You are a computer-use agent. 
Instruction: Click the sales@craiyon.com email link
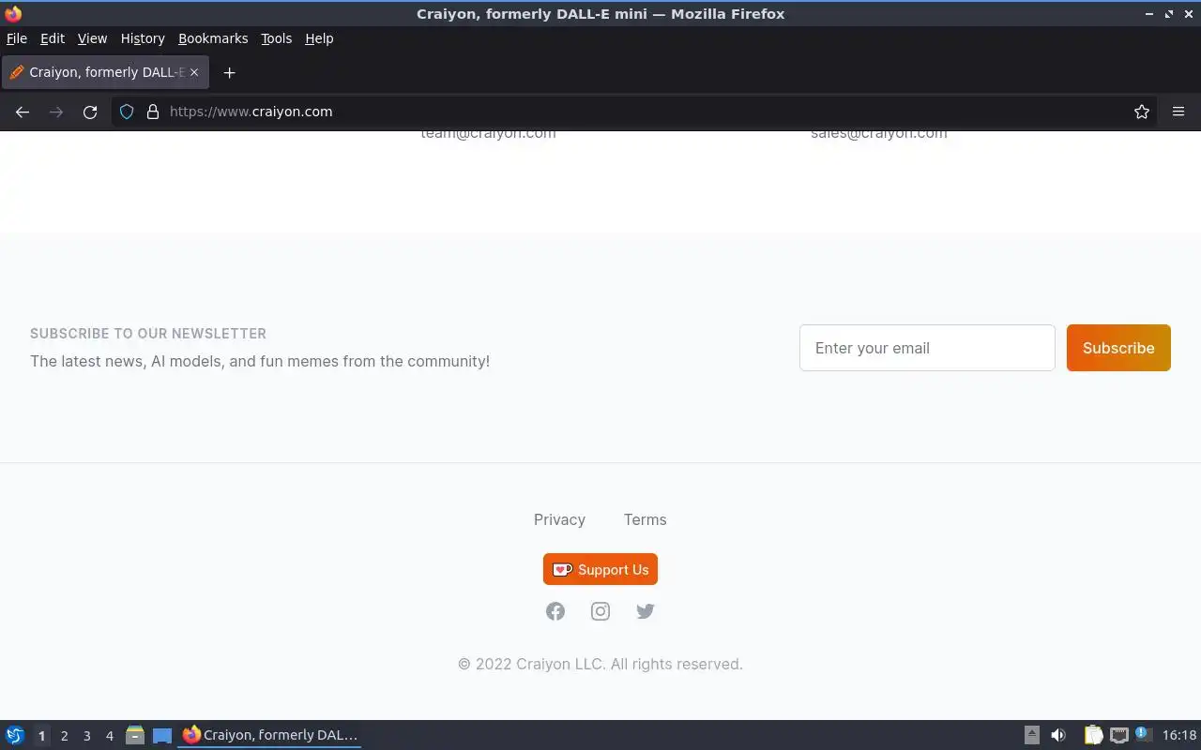pyautogui.click(x=879, y=134)
